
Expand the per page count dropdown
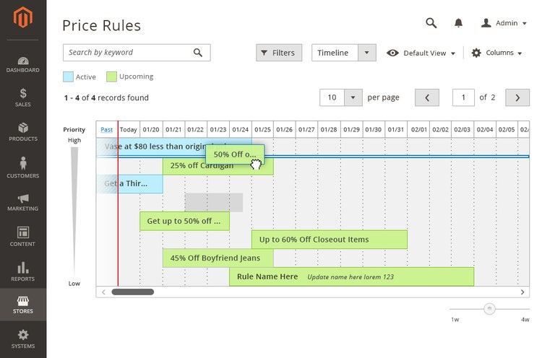[x=353, y=97]
